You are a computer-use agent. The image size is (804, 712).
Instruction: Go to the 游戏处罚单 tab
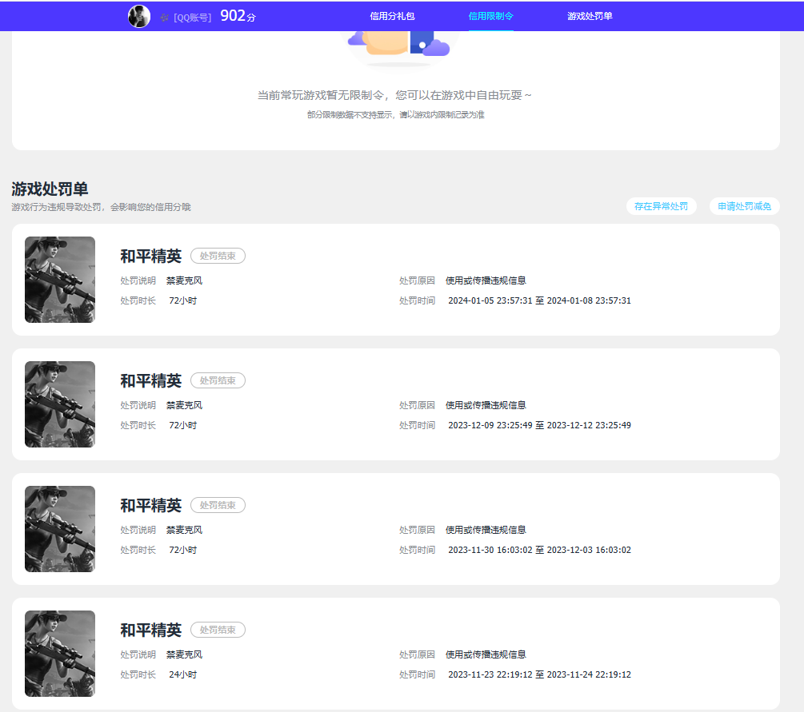coord(590,16)
